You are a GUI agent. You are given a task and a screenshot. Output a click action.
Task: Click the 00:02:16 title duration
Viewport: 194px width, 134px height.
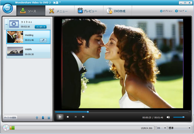25,27
